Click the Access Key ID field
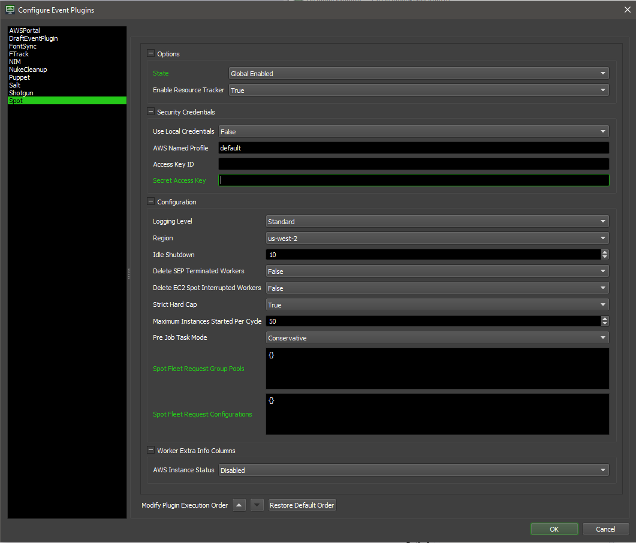Viewport: 636px width, 543px height. pos(414,164)
